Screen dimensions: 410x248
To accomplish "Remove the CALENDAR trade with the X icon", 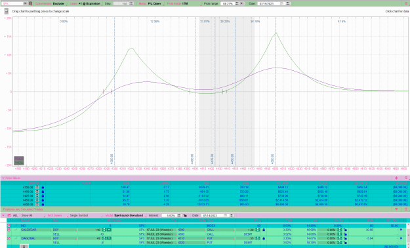I will [401, 230].
